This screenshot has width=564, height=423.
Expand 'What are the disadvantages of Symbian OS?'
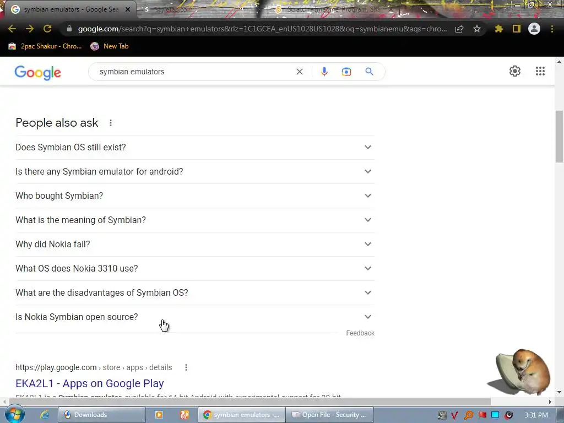pos(195,293)
